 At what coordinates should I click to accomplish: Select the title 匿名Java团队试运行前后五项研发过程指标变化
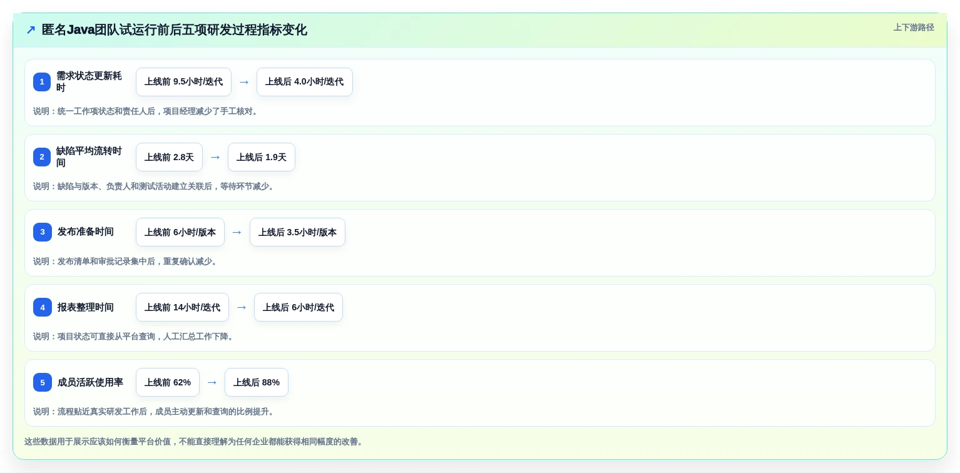[x=174, y=30]
